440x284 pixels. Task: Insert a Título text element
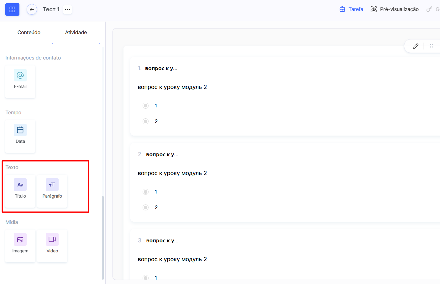point(20,191)
